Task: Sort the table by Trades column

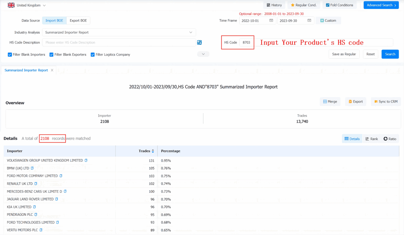Action: [153, 151]
